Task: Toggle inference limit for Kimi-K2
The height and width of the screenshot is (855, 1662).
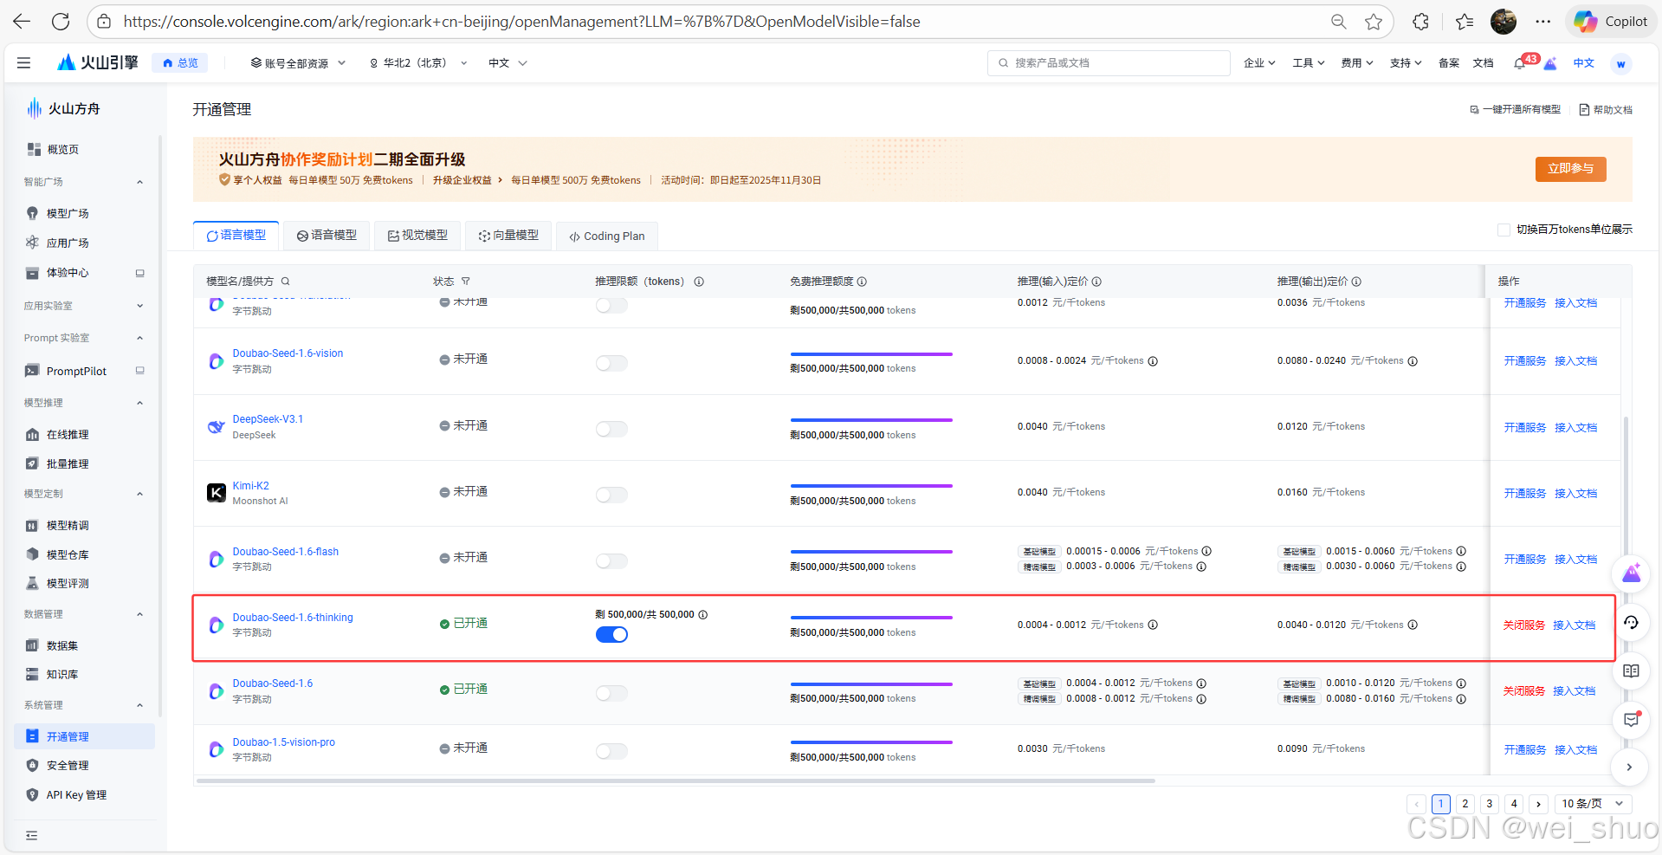Action: tap(611, 495)
